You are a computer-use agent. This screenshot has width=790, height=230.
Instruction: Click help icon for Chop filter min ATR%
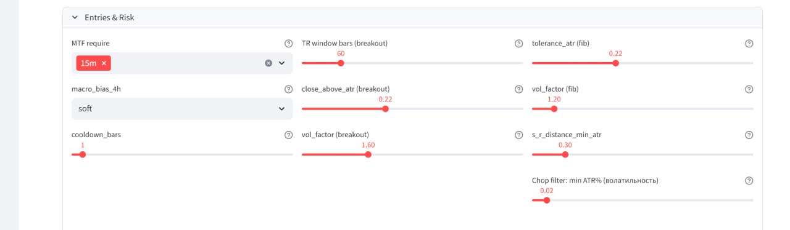point(749,181)
